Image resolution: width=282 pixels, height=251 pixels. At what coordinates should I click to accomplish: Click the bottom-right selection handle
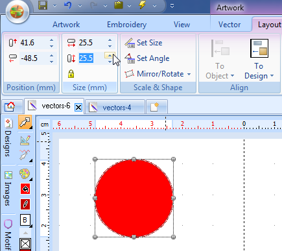[173, 237]
